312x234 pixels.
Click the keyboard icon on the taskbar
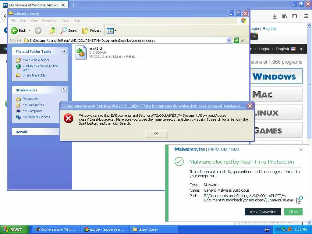tap(267, 230)
